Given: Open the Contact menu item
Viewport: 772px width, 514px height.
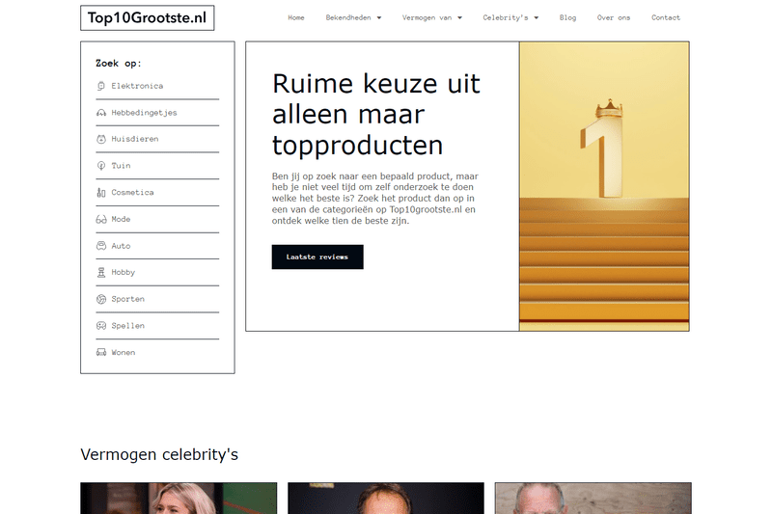Looking at the screenshot, I should pos(665,17).
